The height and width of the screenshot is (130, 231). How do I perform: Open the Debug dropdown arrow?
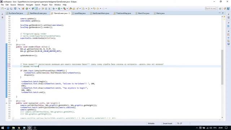[x=56, y=9]
